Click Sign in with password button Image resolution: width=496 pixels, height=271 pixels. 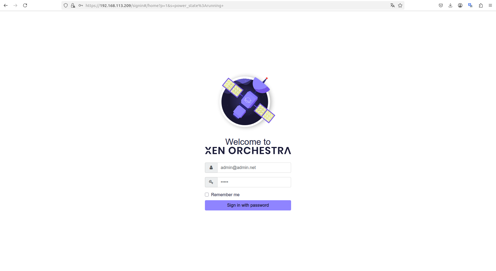pyautogui.click(x=248, y=205)
